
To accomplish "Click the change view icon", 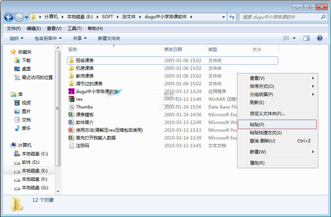I will (286, 38).
